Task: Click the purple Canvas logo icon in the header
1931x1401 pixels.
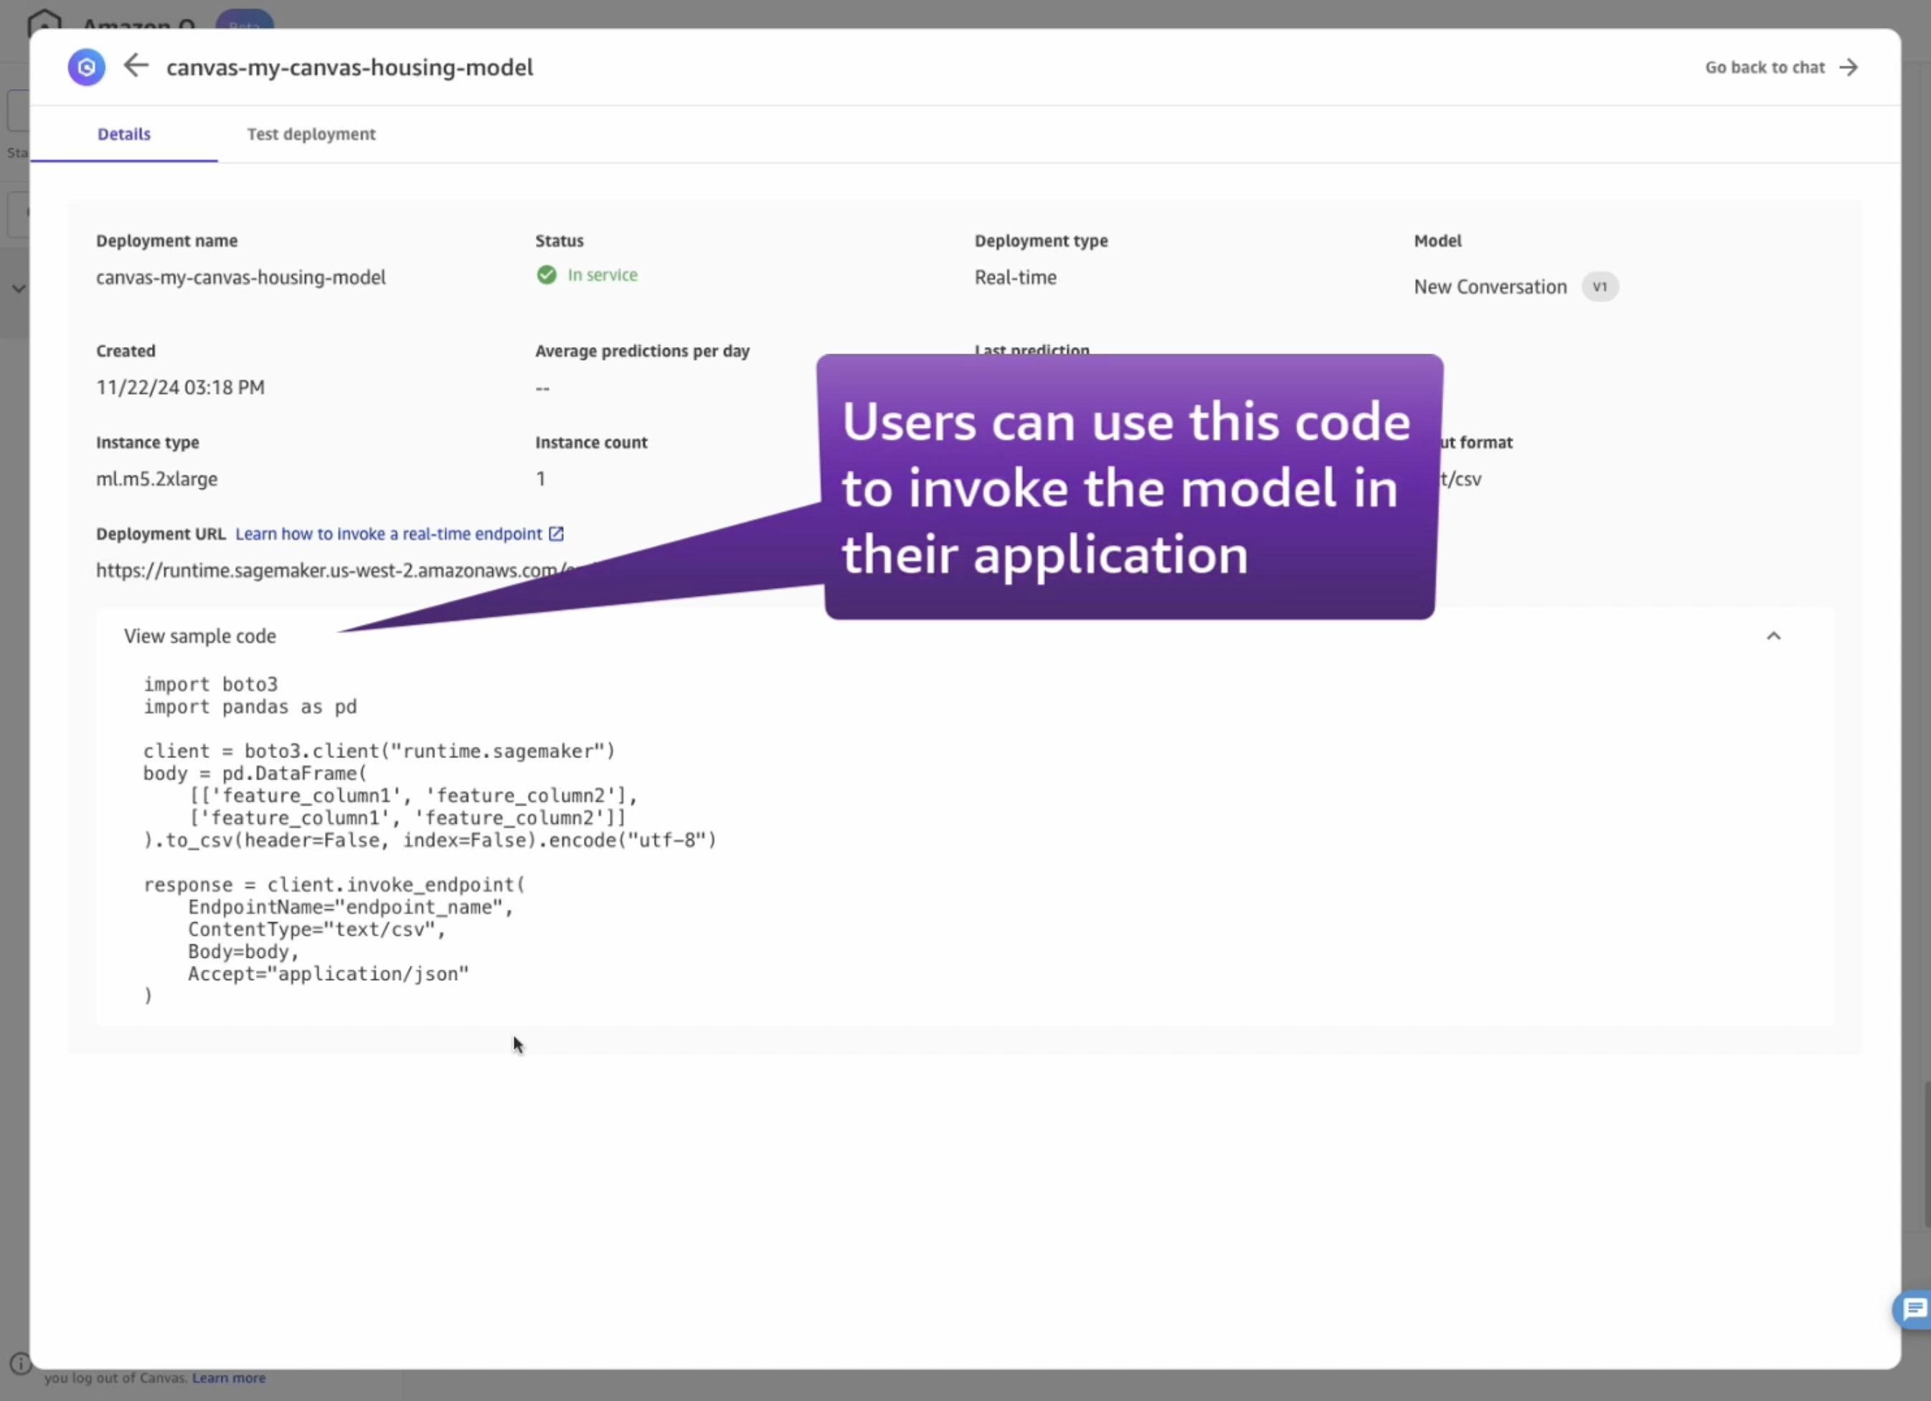Action: pos(87,67)
